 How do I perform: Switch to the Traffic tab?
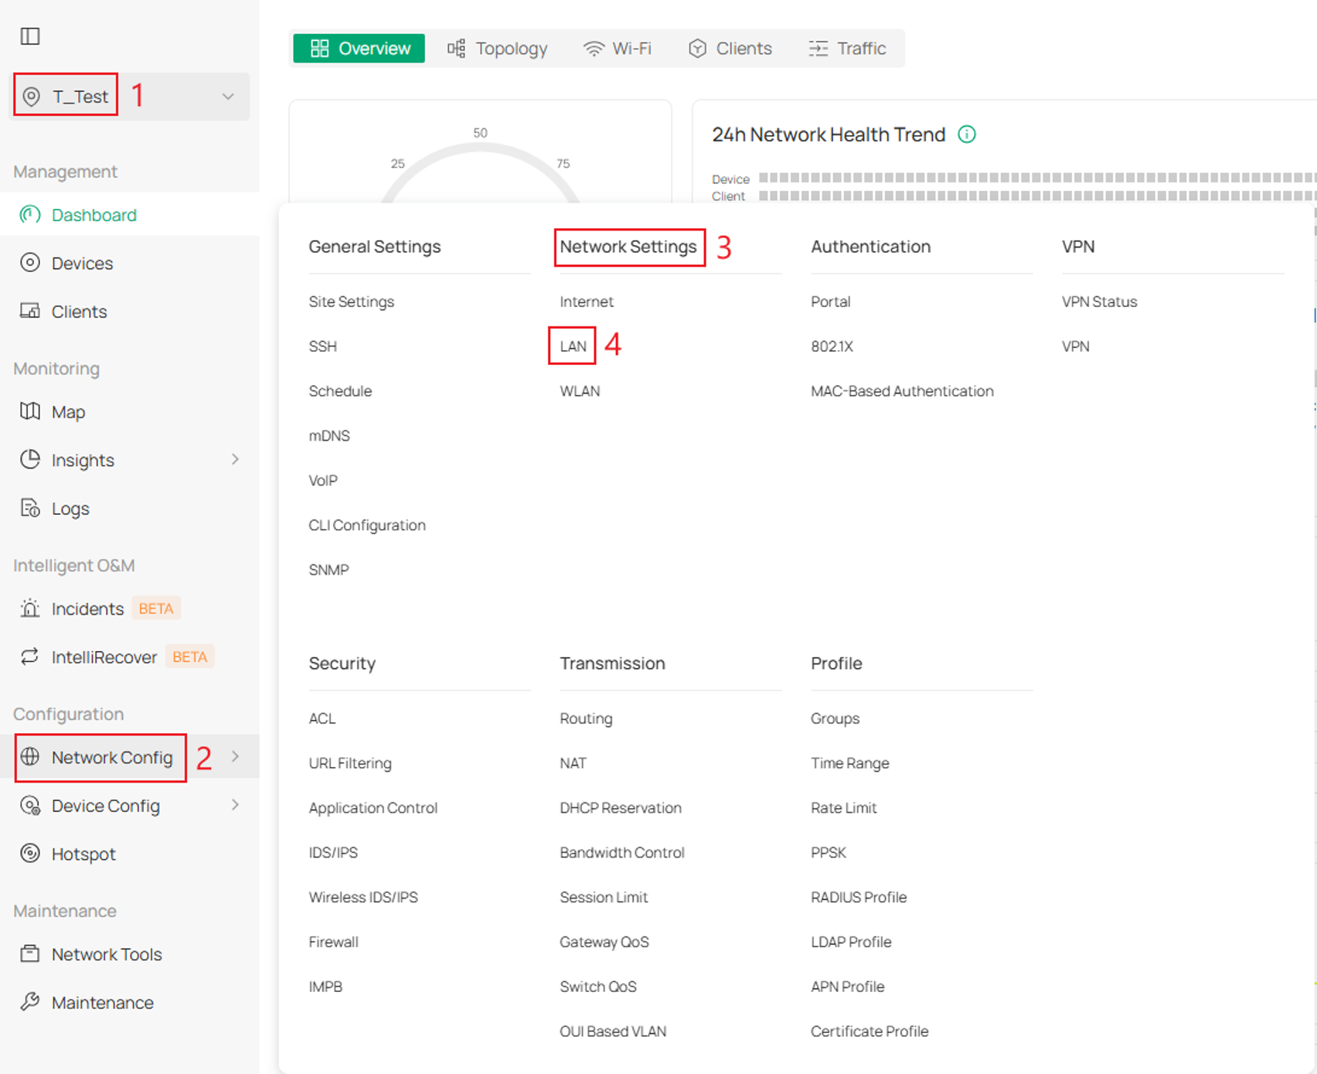tap(847, 49)
